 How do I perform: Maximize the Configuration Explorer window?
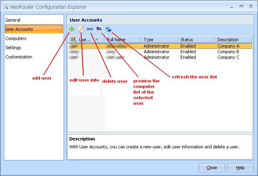pyautogui.click(x=241, y=7)
